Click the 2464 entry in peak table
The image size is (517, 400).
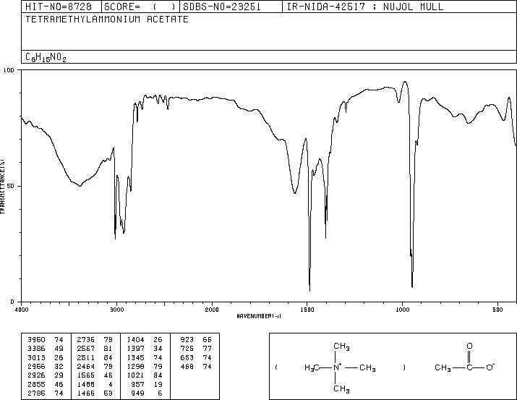pos(86,367)
